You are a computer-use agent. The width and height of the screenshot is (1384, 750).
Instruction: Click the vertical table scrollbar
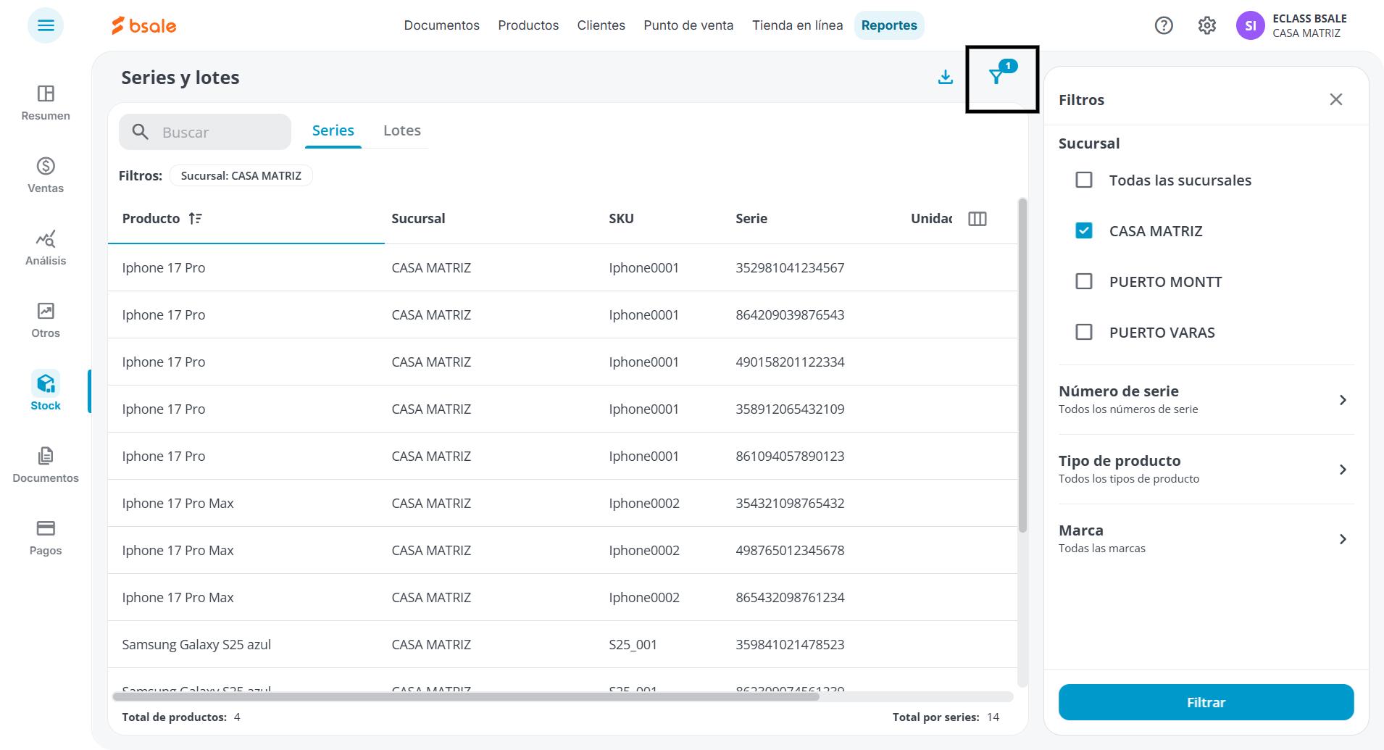(1022, 366)
